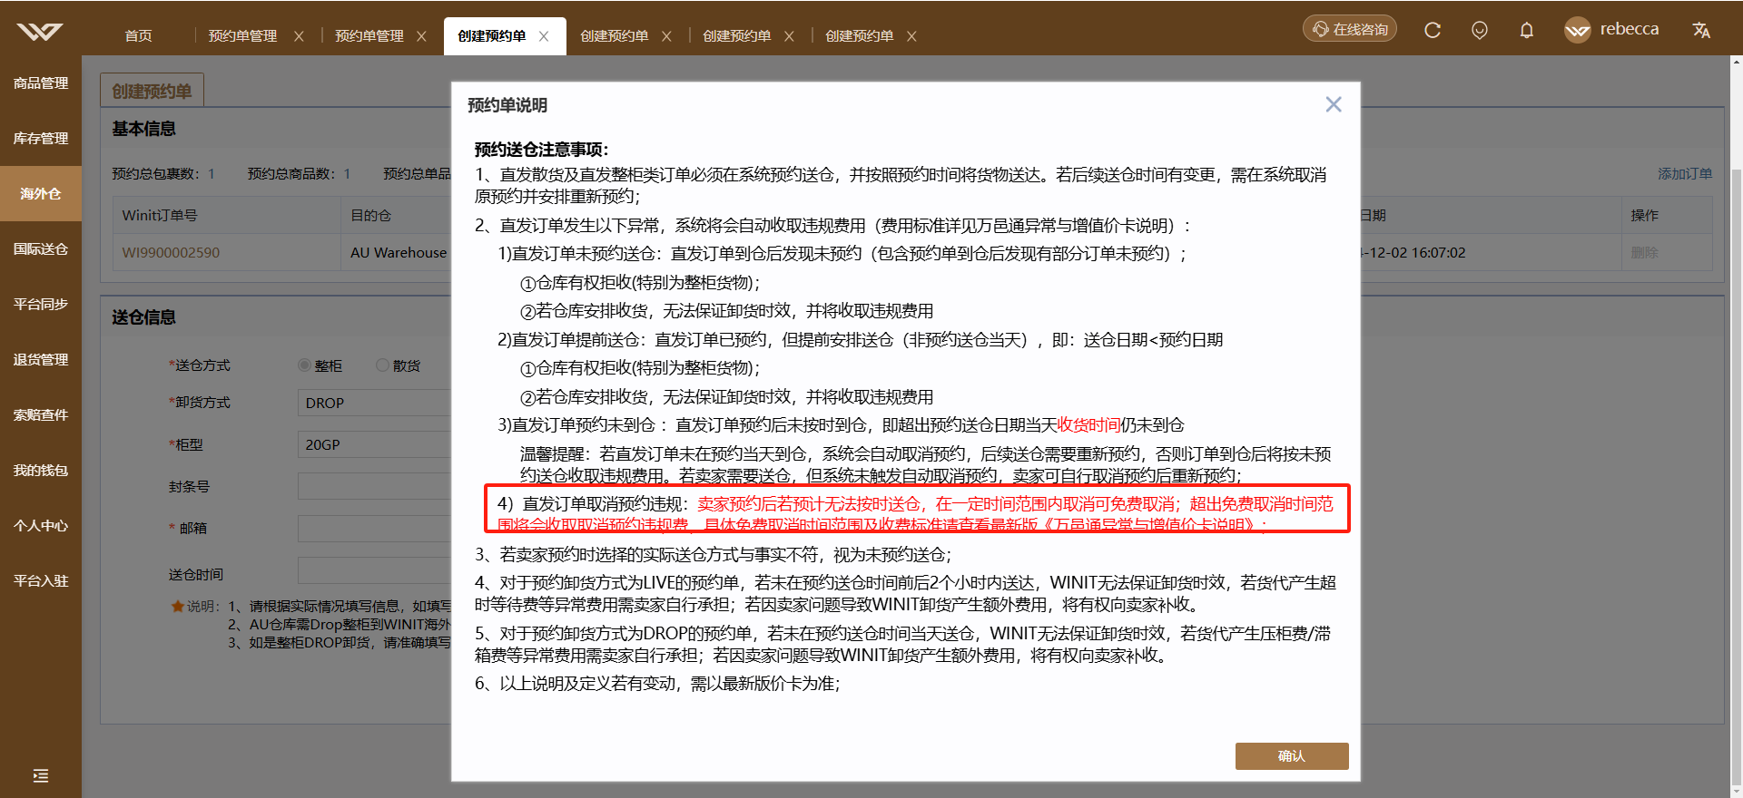Open the 柜型 20GP dropdown

click(x=374, y=444)
